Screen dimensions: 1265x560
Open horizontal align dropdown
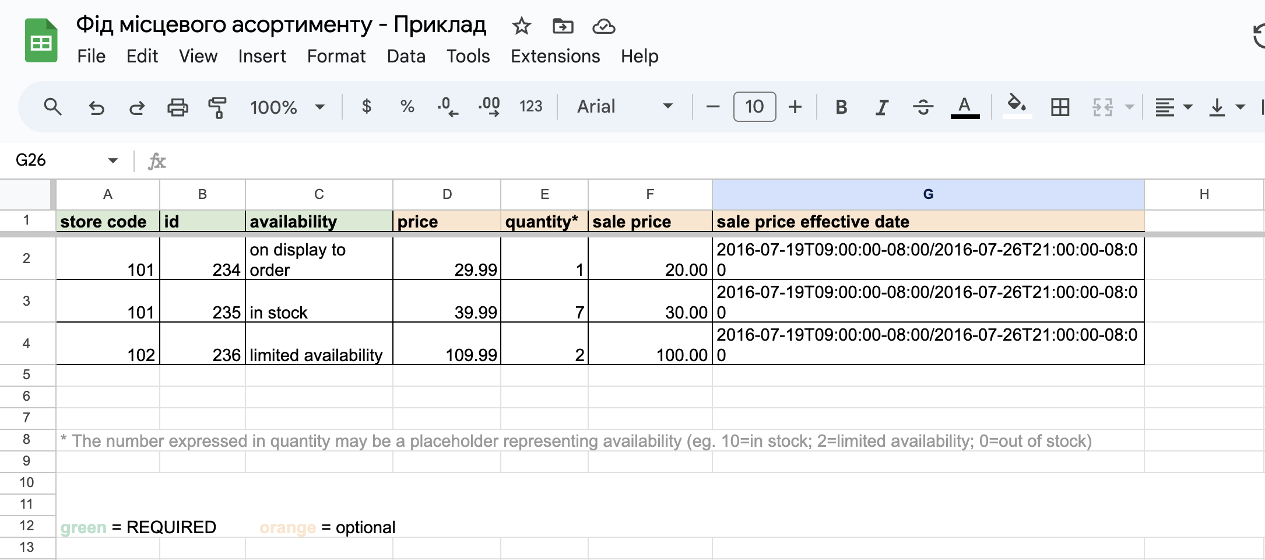(x=1173, y=107)
